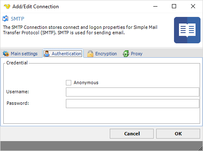Click the green Proxy icon
This screenshot has height=151, width=203.
point(126,54)
